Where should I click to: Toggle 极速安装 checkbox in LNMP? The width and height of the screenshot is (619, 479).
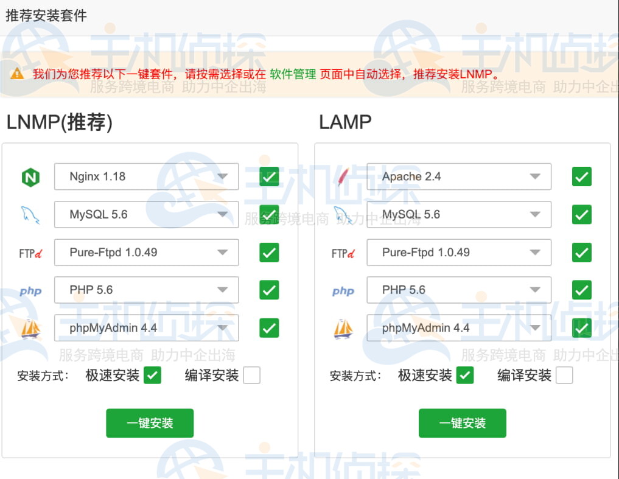tap(152, 375)
